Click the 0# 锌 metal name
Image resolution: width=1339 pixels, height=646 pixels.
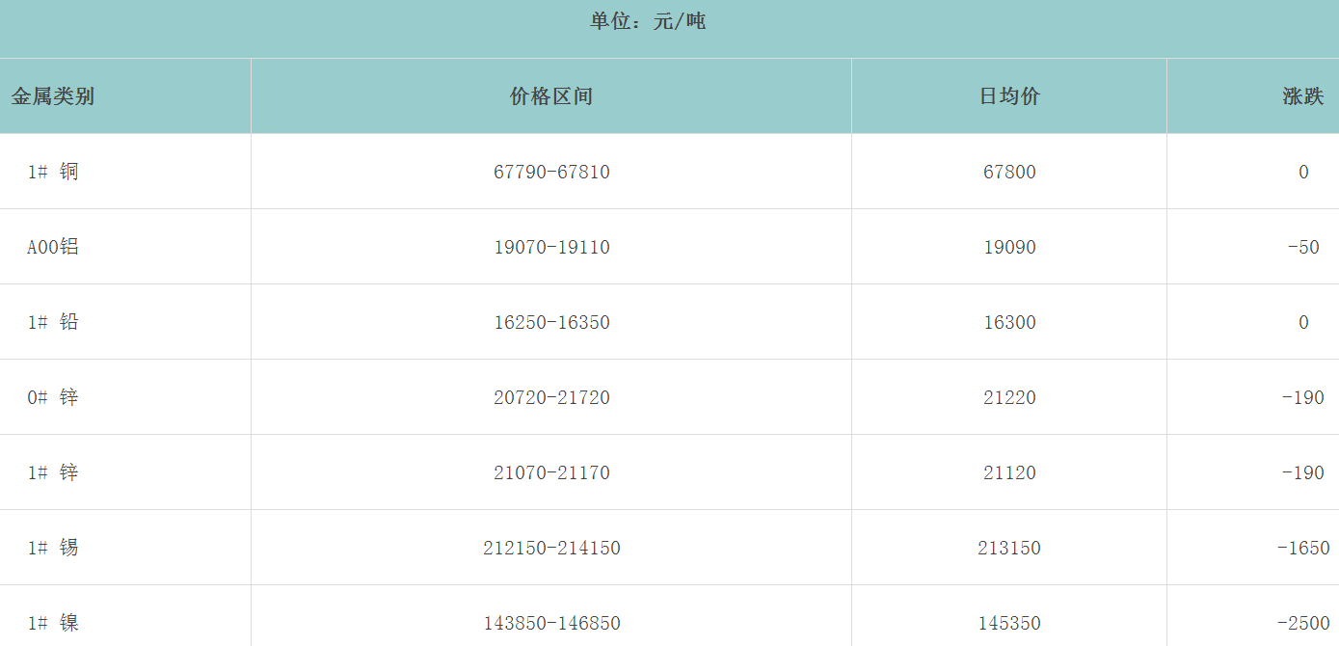click(x=53, y=398)
